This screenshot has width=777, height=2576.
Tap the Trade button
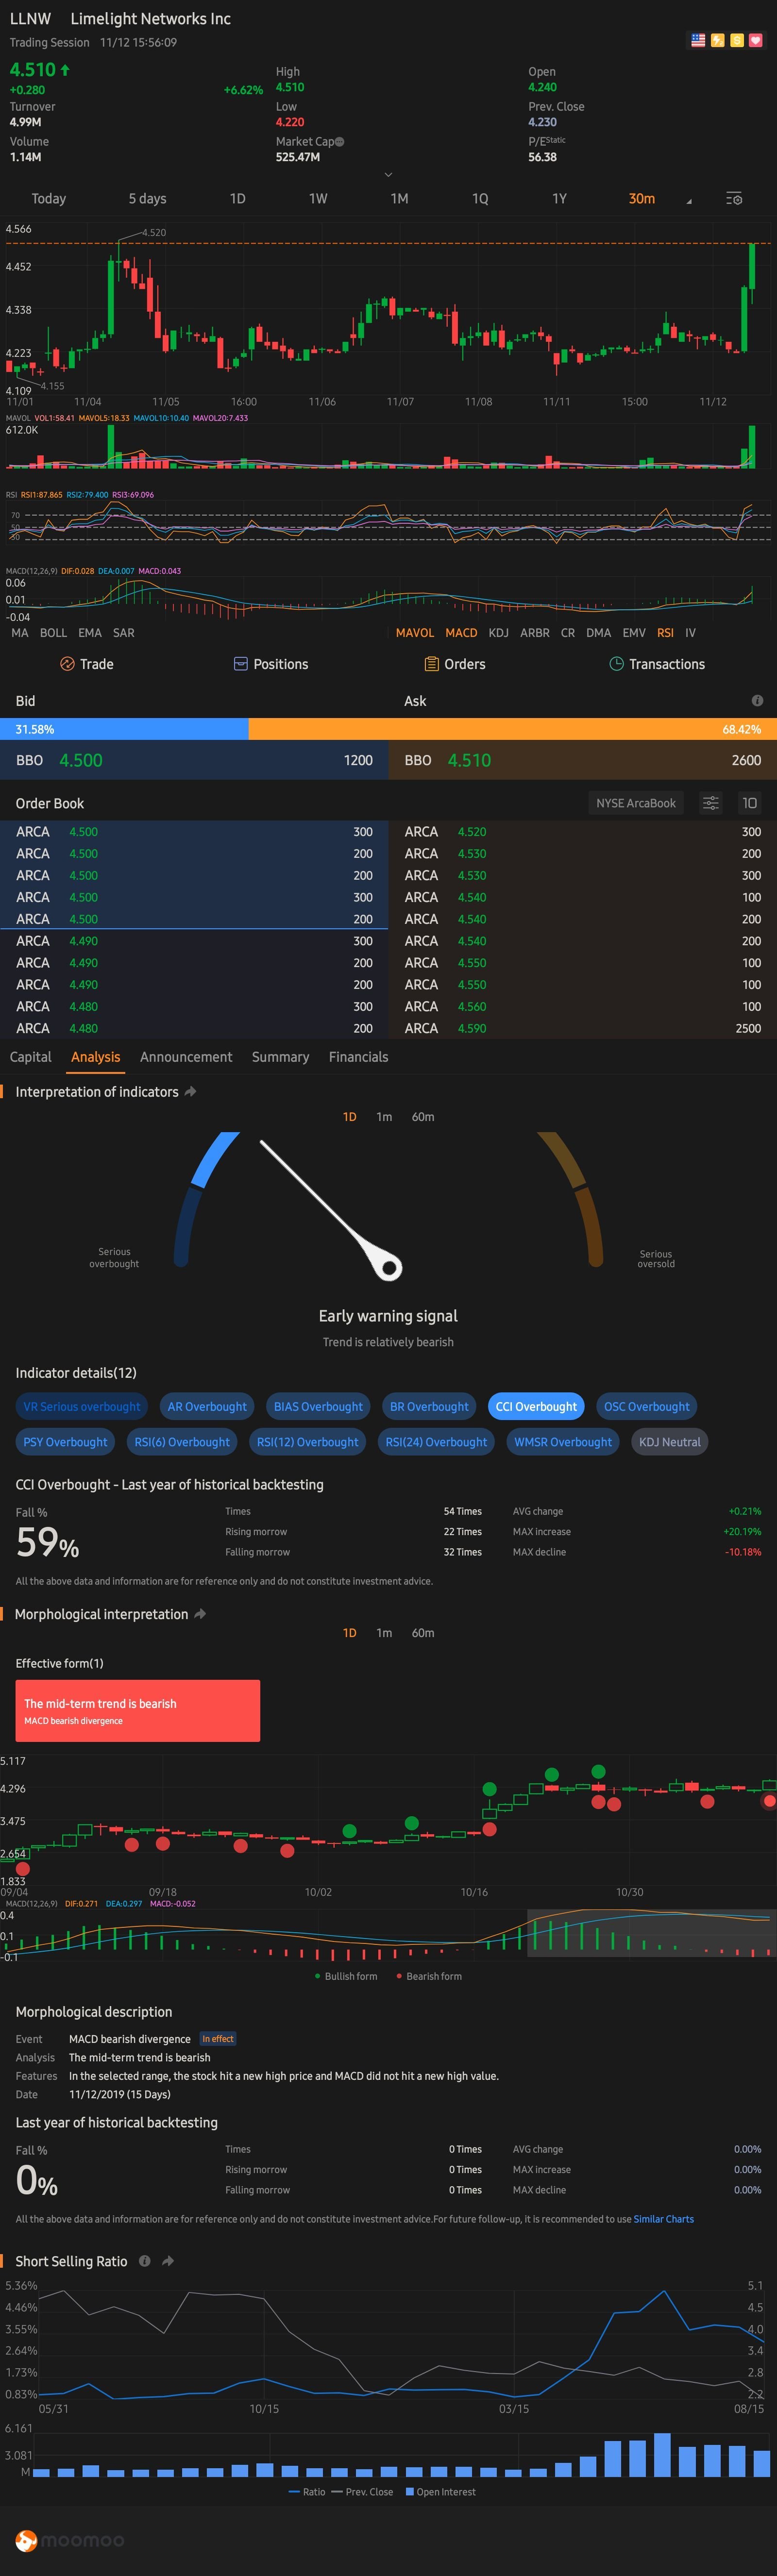click(x=86, y=664)
